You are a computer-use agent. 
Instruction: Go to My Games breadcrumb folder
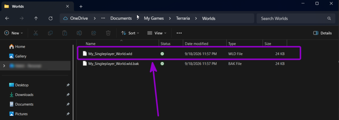(x=154, y=18)
